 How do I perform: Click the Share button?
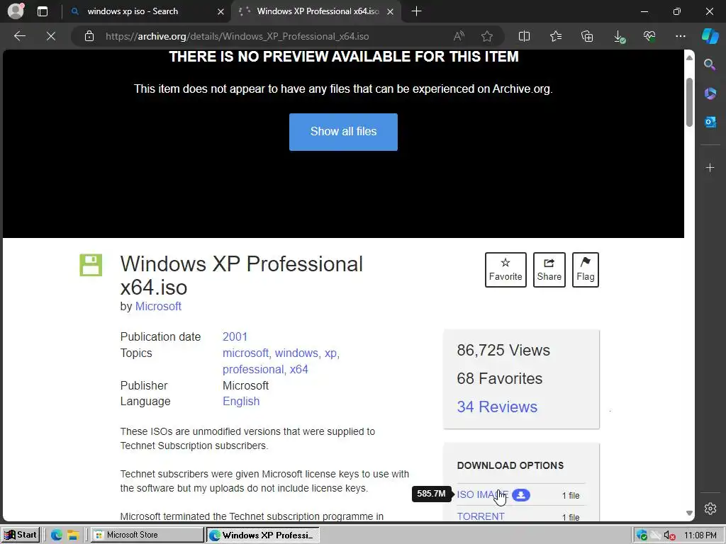pyautogui.click(x=549, y=270)
